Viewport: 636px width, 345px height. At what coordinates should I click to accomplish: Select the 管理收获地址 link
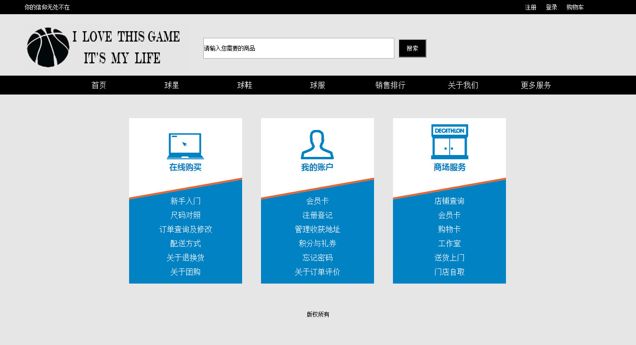click(x=317, y=230)
